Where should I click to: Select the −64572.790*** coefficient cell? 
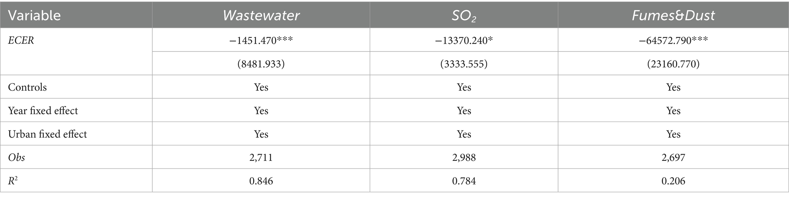[673, 40]
